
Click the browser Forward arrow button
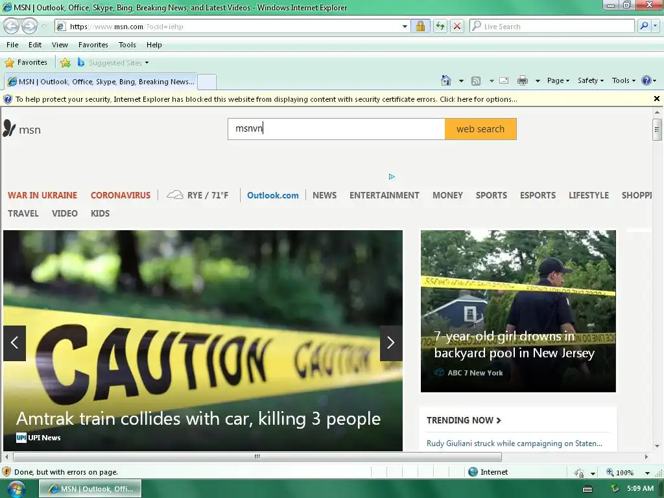29,26
